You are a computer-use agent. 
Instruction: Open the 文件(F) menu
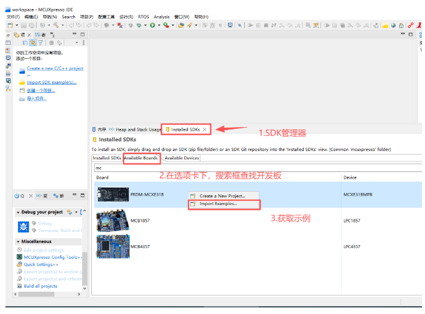pyautogui.click(x=13, y=17)
